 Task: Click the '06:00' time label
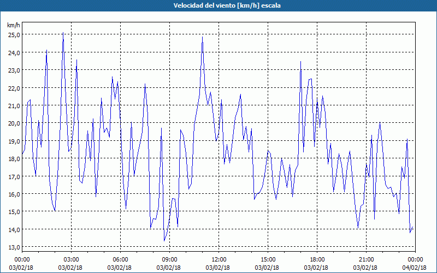(x=120, y=260)
